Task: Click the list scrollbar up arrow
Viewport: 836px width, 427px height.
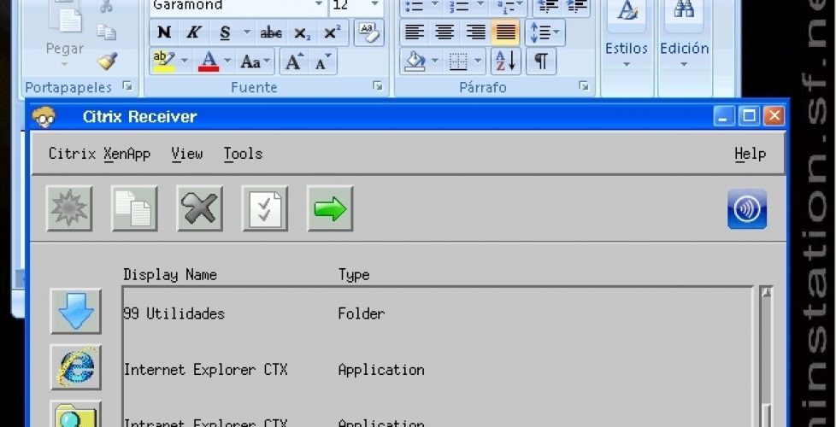Action: click(767, 292)
